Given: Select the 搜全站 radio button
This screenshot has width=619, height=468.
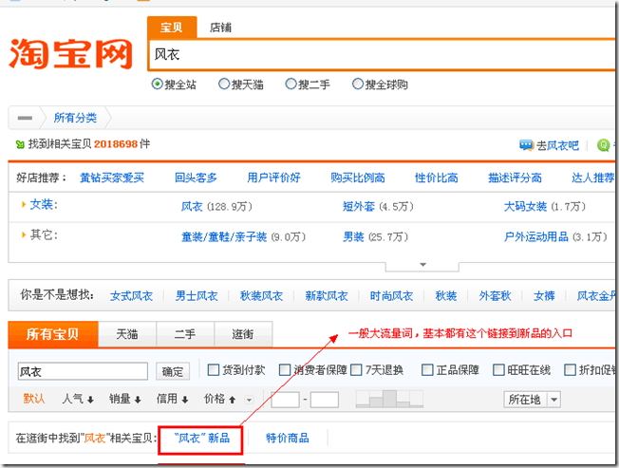Looking at the screenshot, I should (x=157, y=84).
